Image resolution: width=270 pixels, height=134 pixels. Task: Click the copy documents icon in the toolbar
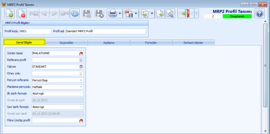[x=144, y=13]
